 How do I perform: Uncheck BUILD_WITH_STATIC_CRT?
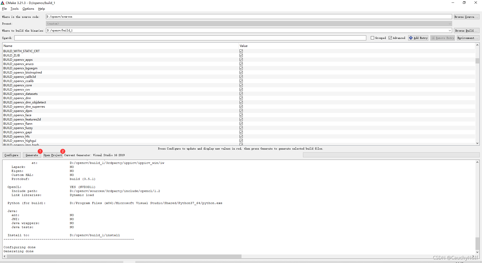[x=241, y=51]
